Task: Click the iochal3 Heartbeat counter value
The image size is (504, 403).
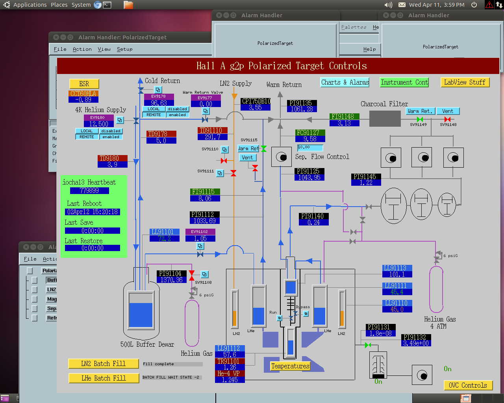Action: coord(89,190)
